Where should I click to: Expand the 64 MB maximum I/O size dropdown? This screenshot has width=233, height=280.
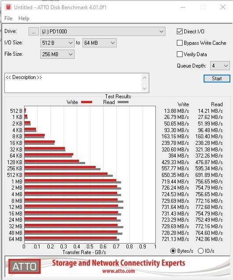click(100, 43)
